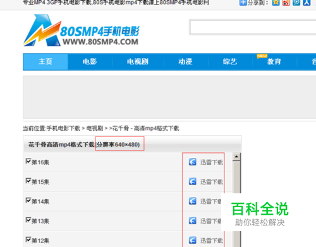This screenshot has height=247, width=316.
Task: Click the search input field
Action: tap(253, 27)
